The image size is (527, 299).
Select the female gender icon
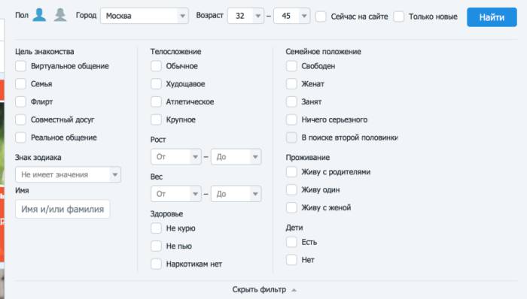click(60, 15)
